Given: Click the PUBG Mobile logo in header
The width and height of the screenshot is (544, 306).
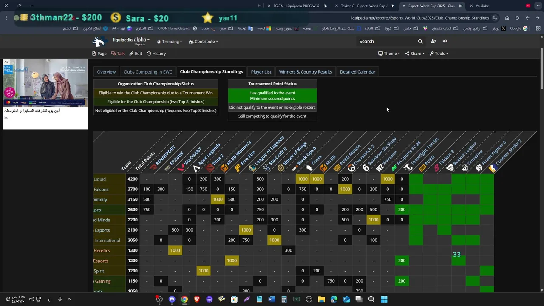Looking at the screenshot, I should click(337, 168).
